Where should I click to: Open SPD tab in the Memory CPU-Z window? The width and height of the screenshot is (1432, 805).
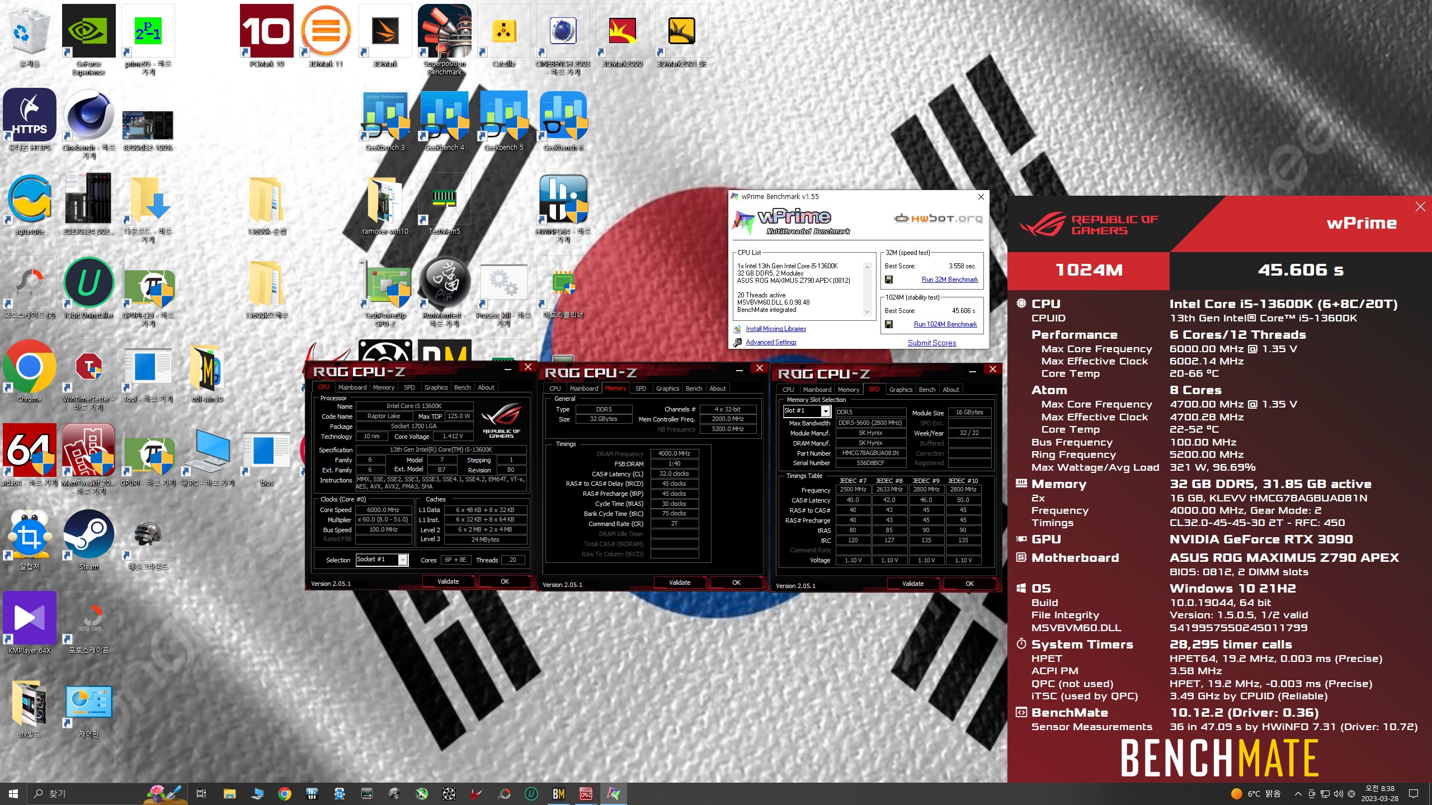[641, 389]
